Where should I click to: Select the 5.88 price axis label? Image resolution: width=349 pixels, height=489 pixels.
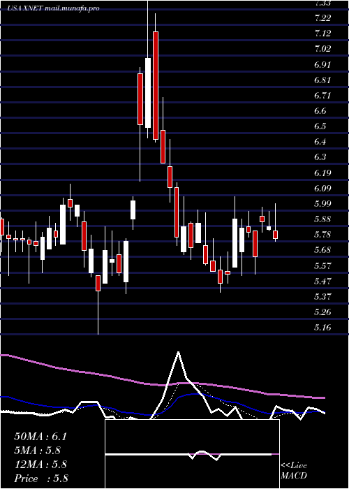(x=322, y=219)
